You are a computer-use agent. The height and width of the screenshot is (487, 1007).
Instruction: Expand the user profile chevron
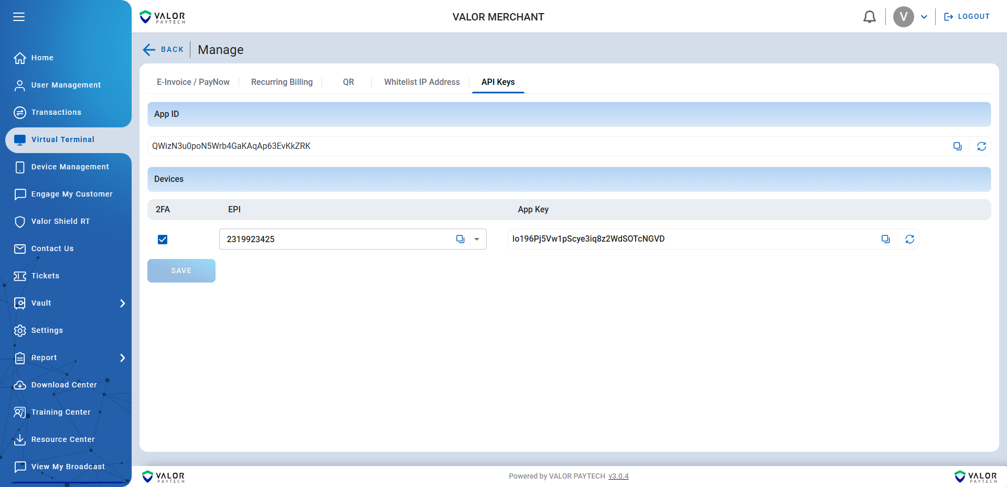click(x=924, y=17)
